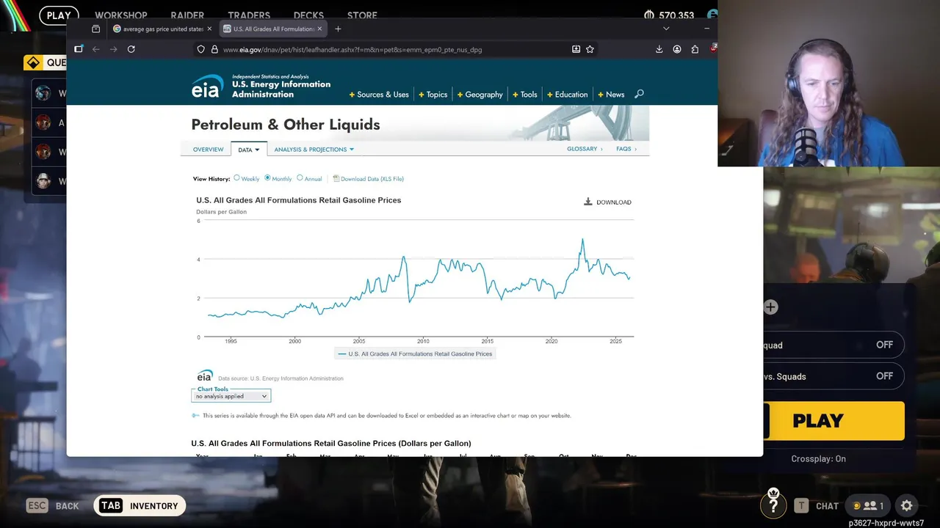Click the XLS file icon beside Download Data
940x528 pixels.
pyautogui.click(x=336, y=178)
